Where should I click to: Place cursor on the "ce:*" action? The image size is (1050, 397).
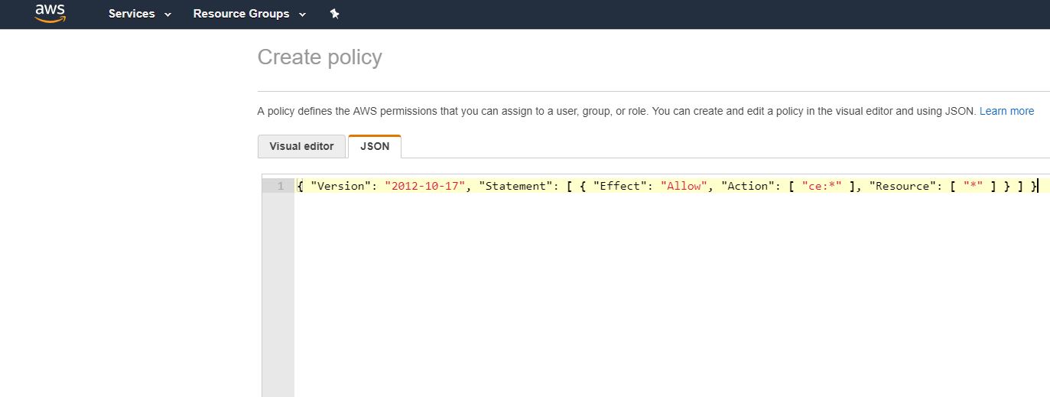coord(821,186)
